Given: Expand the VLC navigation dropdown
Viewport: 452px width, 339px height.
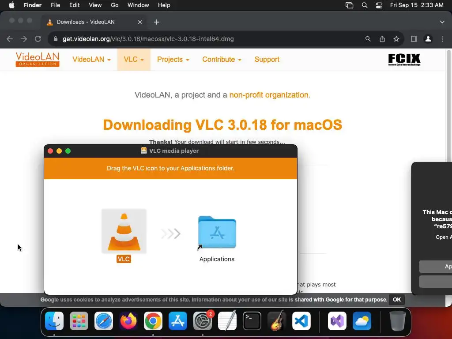Looking at the screenshot, I should (134, 60).
